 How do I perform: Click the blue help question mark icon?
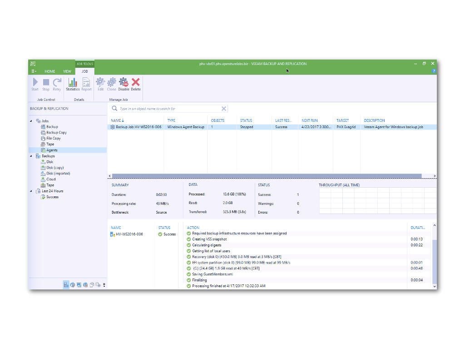click(434, 71)
